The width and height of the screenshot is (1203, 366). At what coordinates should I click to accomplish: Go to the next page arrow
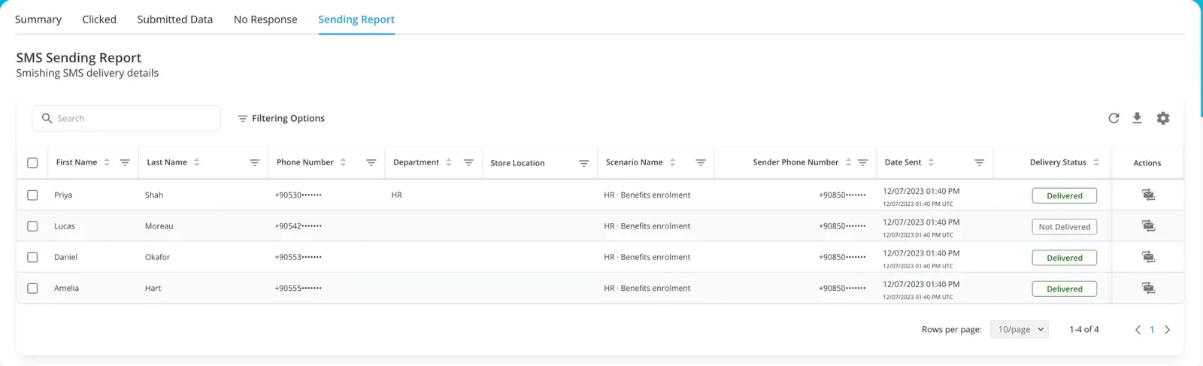point(1167,330)
